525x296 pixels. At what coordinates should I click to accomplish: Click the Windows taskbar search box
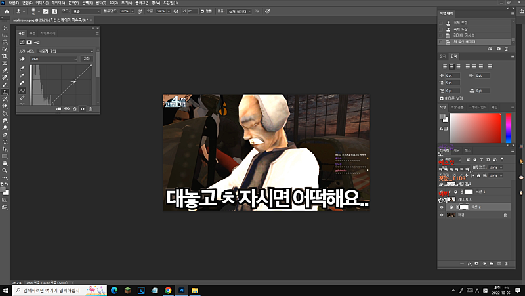[52, 289]
